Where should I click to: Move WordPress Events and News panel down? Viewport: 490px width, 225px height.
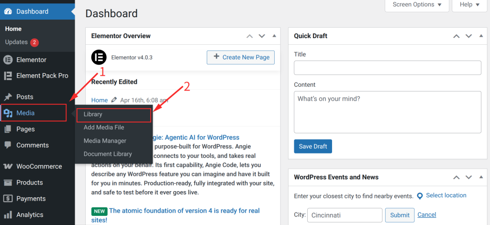468,177
